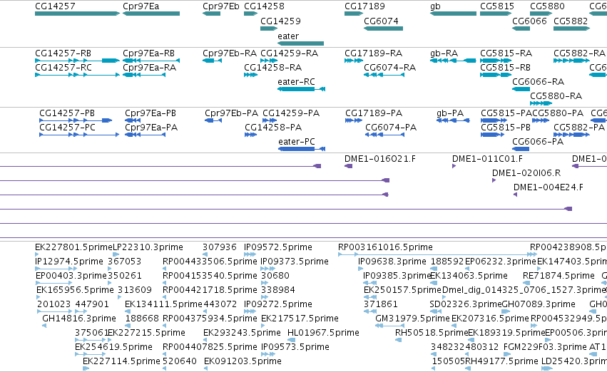Image resolution: width=607 pixels, height=372 pixels.
Task: Click the eater gene bar
Action: tap(300, 43)
